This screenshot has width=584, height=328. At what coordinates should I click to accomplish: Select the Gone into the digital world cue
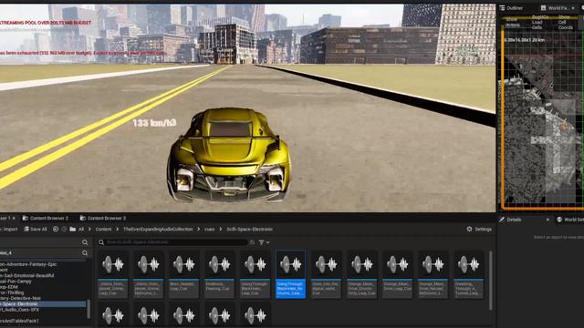[x=326, y=274]
